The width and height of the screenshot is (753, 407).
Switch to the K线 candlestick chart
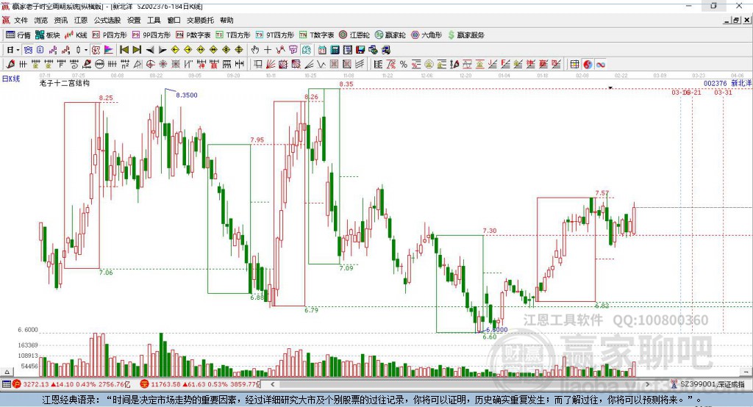coord(76,35)
